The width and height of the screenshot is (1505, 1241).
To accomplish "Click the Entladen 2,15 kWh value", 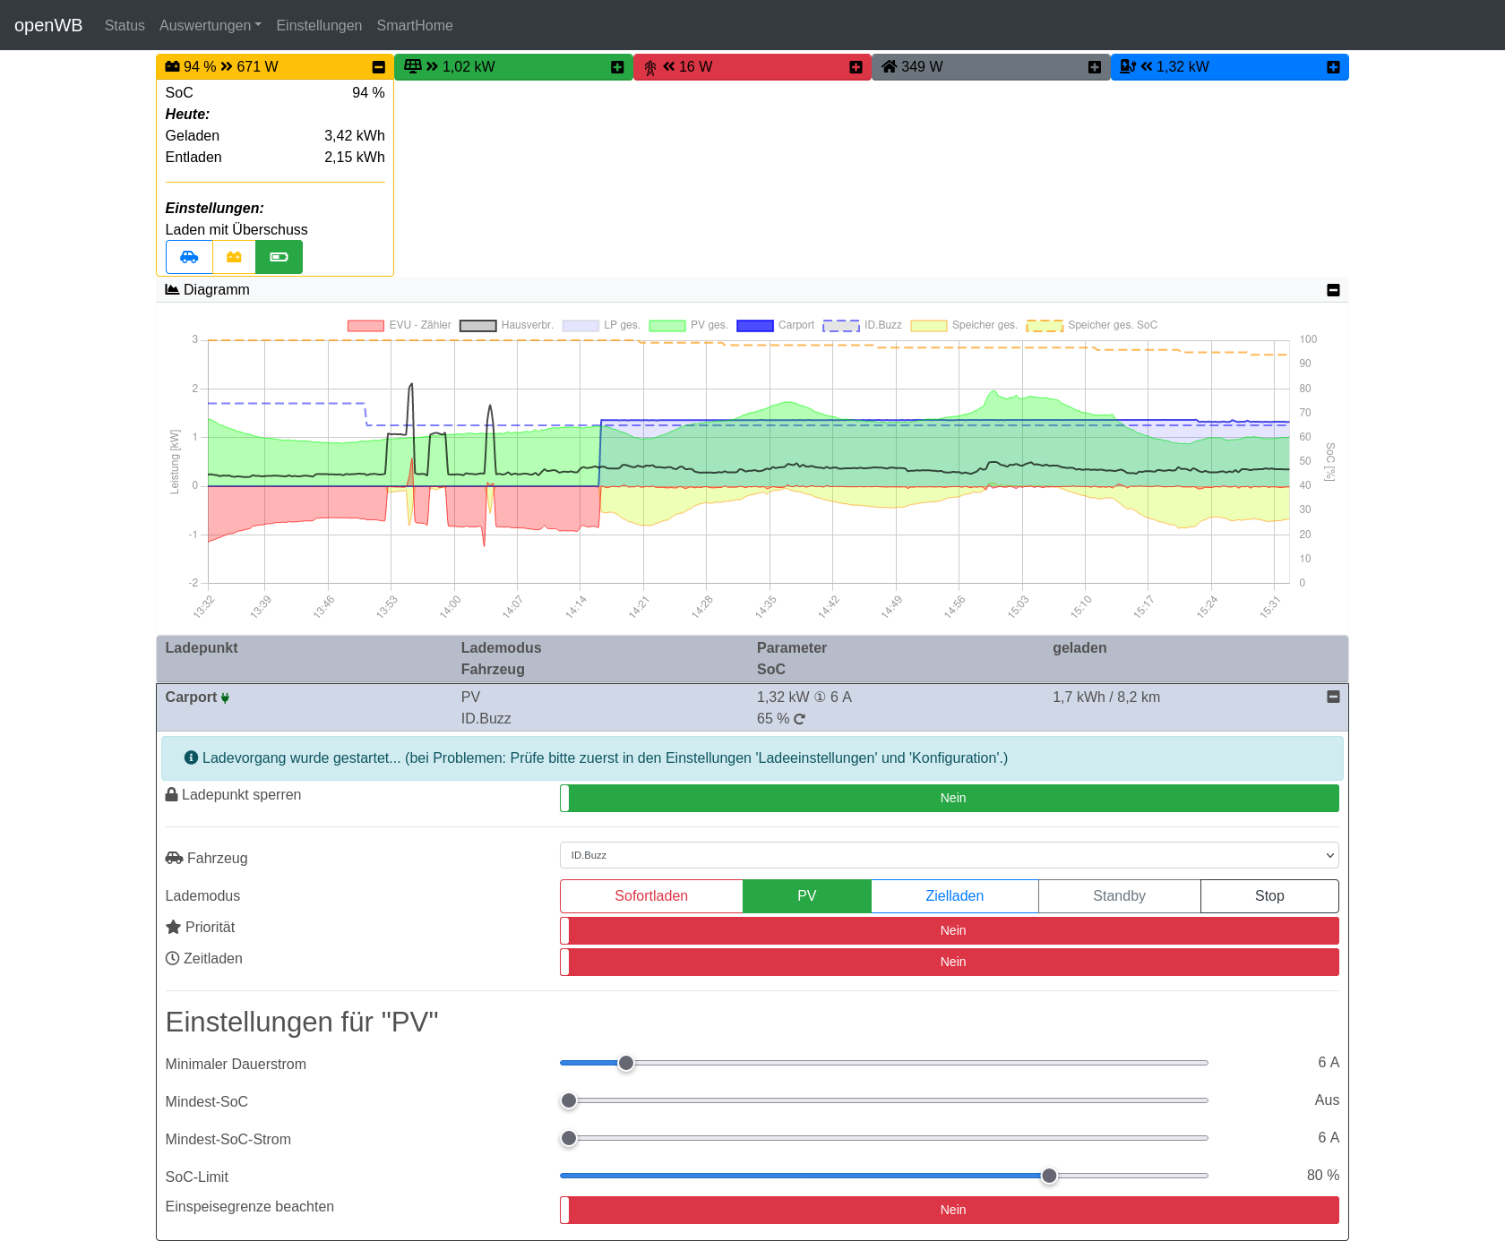I will coord(355,158).
